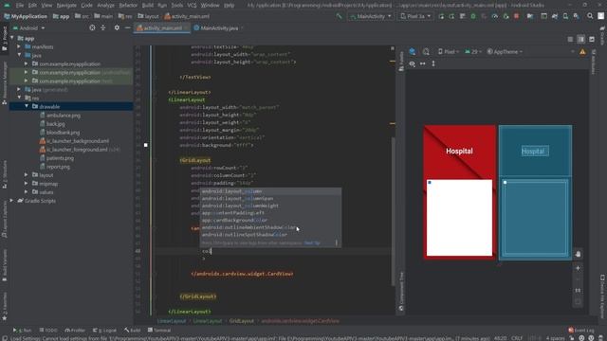Expand the mipmap folder

pyautogui.click(x=27, y=184)
